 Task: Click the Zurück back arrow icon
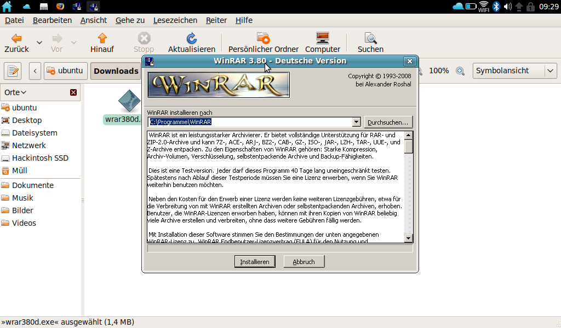16,38
